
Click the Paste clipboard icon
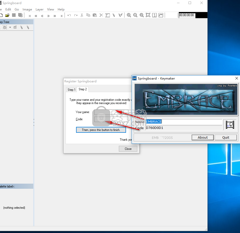(x=95, y=15)
